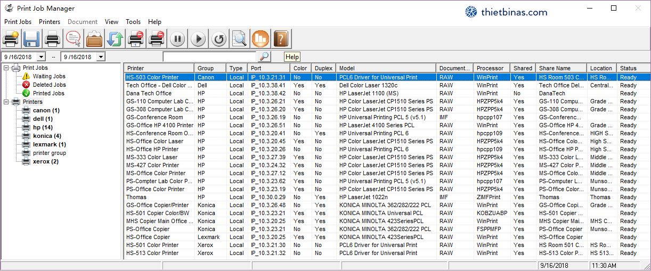Open the end date dropdown
The image size is (651, 271).
pyautogui.click(x=101, y=56)
